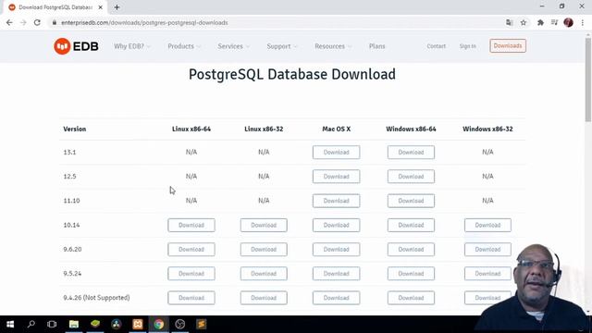592x333 pixels.
Task: Download version 12.5 for Mac OS X
Action: pos(336,177)
